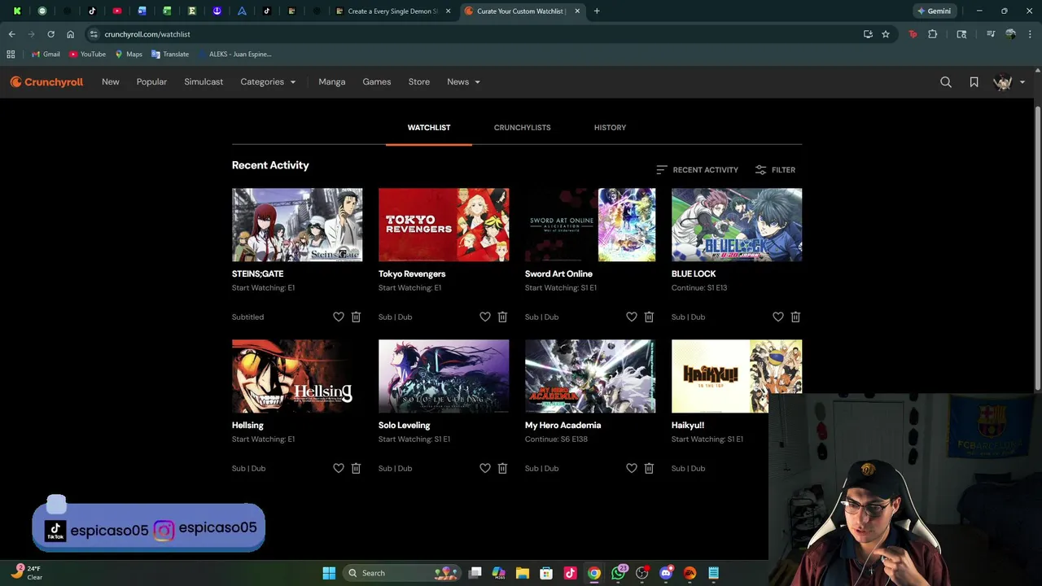Open TikTok from the taskbar

(x=570, y=573)
